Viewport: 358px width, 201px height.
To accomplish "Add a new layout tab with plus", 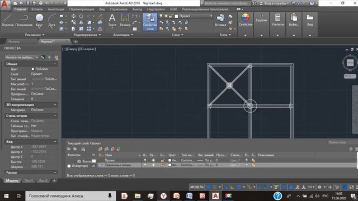I will point(54,181).
